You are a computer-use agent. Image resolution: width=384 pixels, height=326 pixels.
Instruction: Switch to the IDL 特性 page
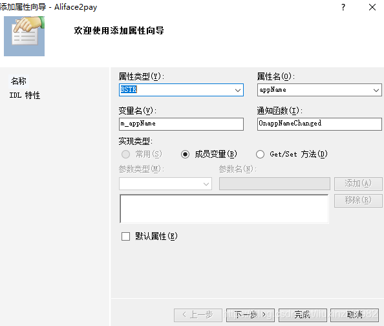tap(25, 95)
